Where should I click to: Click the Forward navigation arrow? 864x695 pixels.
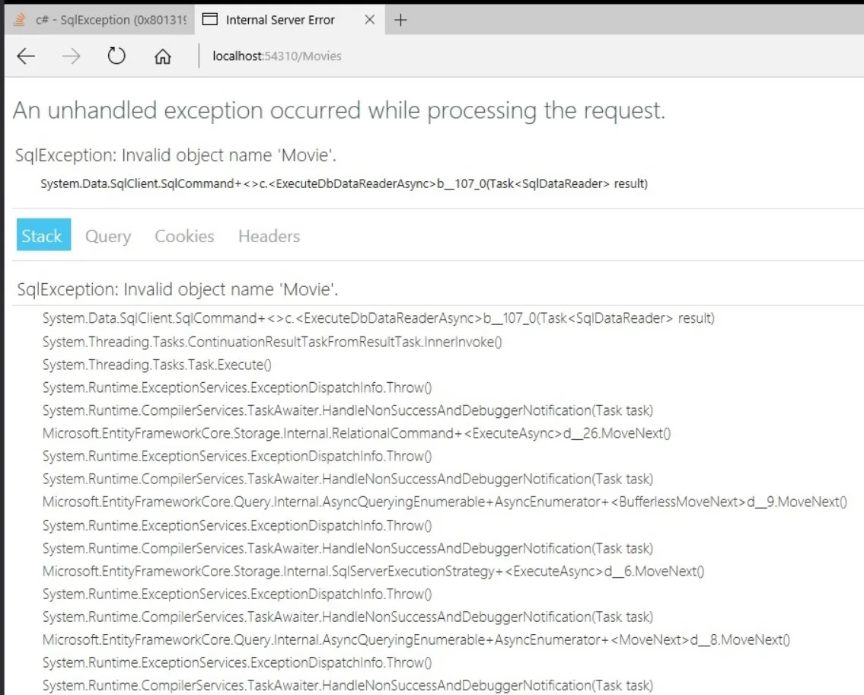point(71,56)
